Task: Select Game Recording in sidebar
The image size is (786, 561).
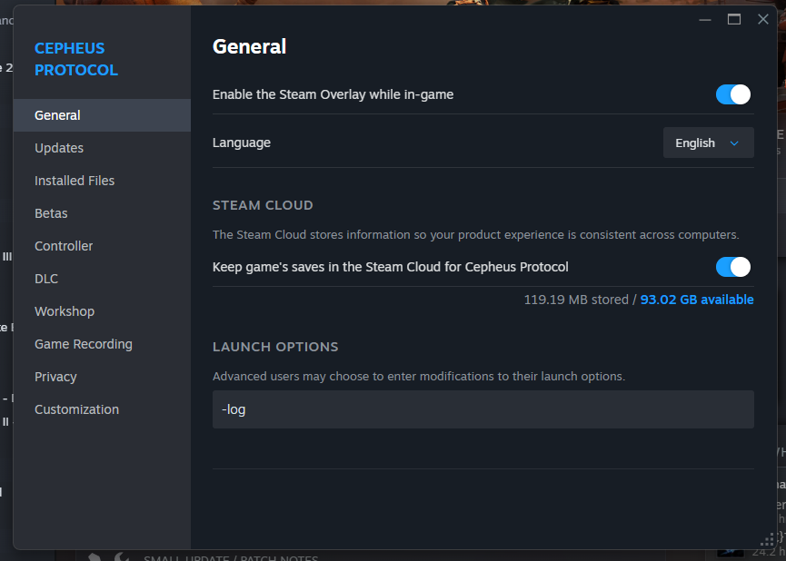Action: (84, 344)
